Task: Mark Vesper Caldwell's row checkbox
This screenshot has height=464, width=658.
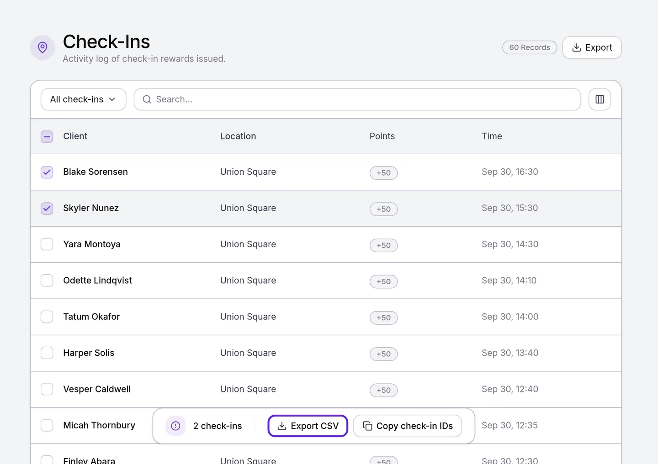Action: (x=47, y=389)
